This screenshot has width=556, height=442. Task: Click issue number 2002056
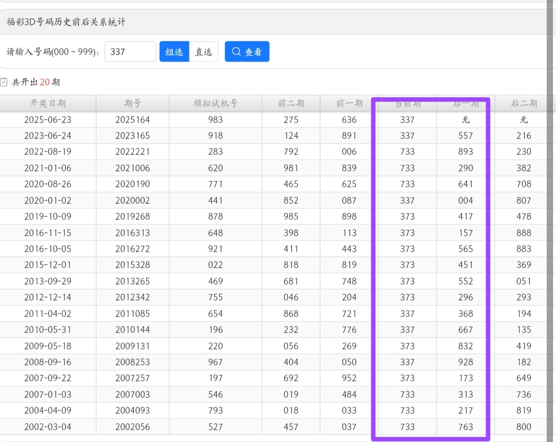tap(133, 427)
